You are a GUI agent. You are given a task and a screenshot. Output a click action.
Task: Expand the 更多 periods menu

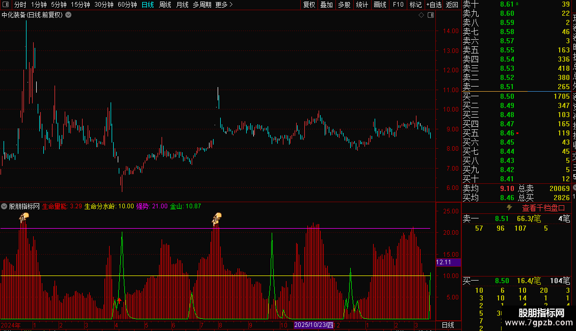pos(224,5)
